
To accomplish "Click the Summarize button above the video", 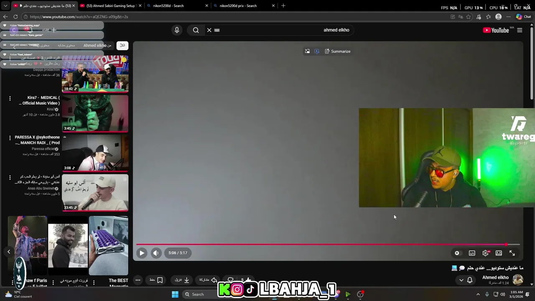I will [x=337, y=51].
